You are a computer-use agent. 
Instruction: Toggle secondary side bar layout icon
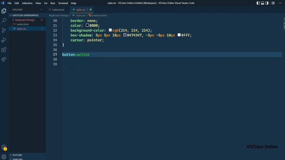pyautogui.click(x=267, y=3)
